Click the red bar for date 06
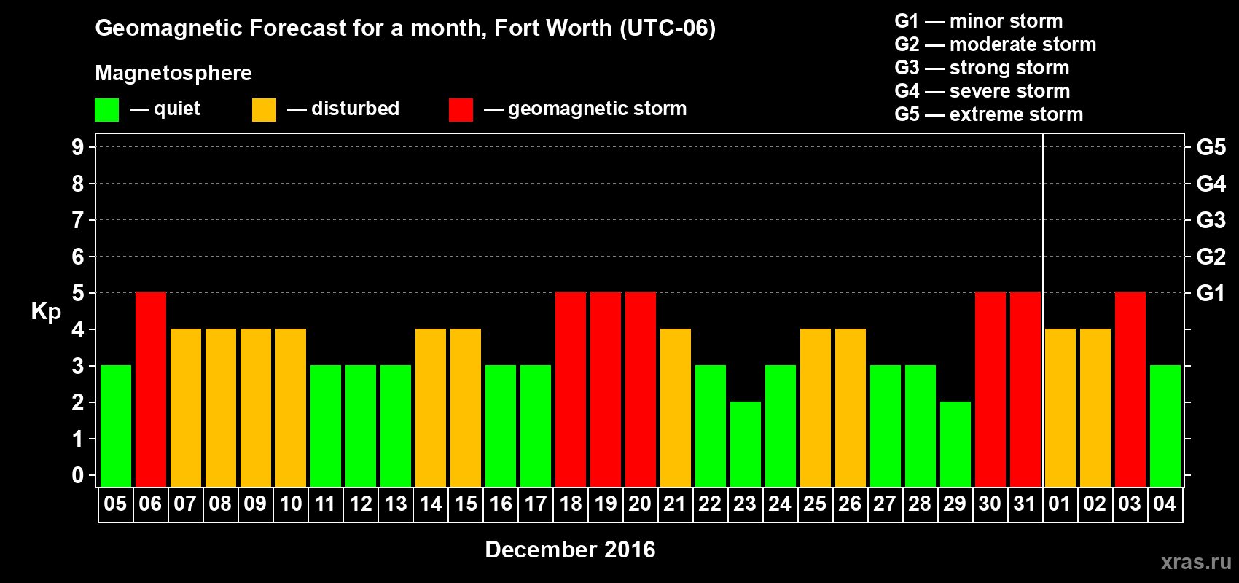Screen dimensions: 1239x583 pyautogui.click(x=151, y=390)
